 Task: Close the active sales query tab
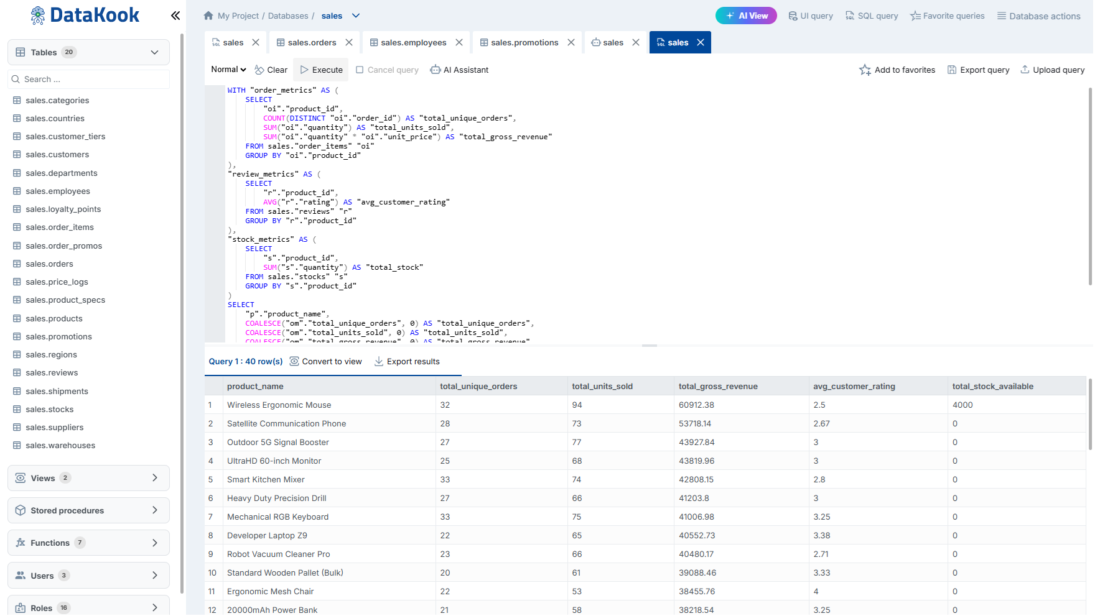pyautogui.click(x=701, y=42)
